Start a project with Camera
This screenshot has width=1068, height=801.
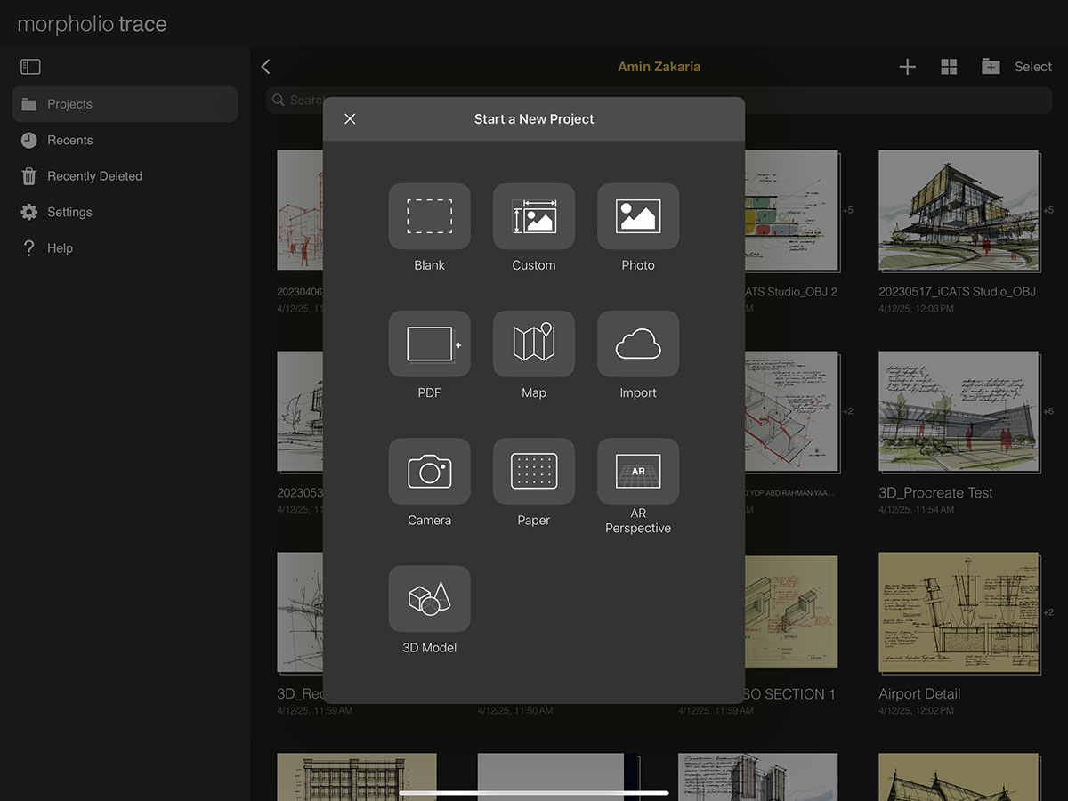coord(429,471)
